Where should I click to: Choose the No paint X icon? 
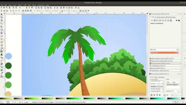(x=152, y=20)
